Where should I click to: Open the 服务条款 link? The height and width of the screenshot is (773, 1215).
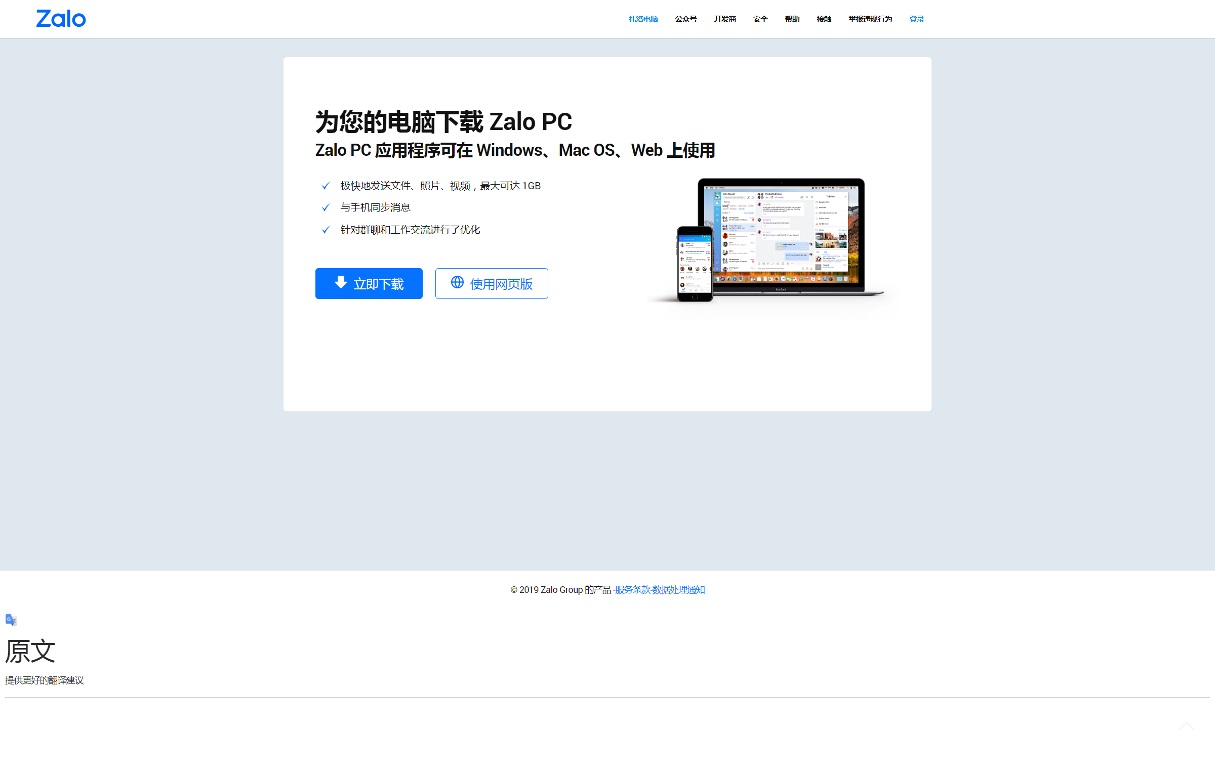(x=632, y=590)
